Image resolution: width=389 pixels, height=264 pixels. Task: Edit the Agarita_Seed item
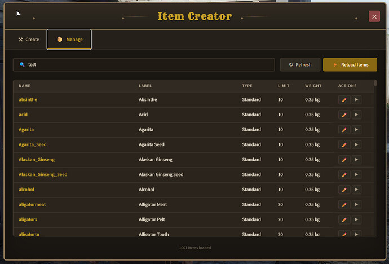tap(344, 144)
